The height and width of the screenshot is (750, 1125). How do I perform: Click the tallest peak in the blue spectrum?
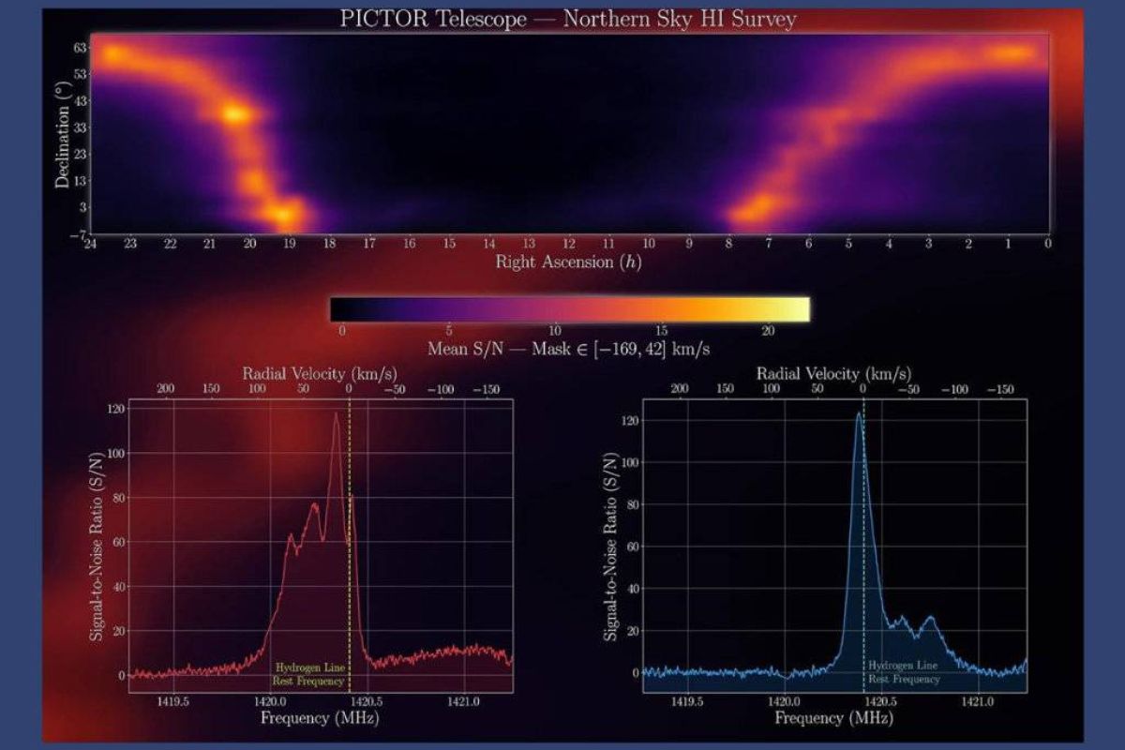pos(857,414)
